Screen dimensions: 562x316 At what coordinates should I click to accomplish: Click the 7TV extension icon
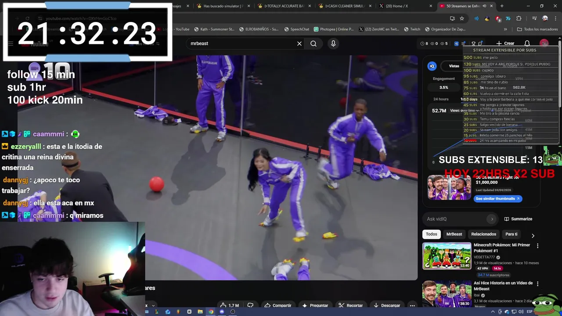click(x=508, y=18)
